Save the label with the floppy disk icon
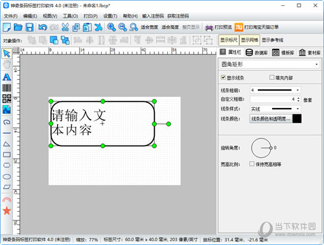This screenshot has height=245, width=324. pos(30,27)
